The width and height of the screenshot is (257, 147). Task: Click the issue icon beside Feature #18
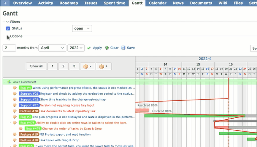[x=15, y=140]
